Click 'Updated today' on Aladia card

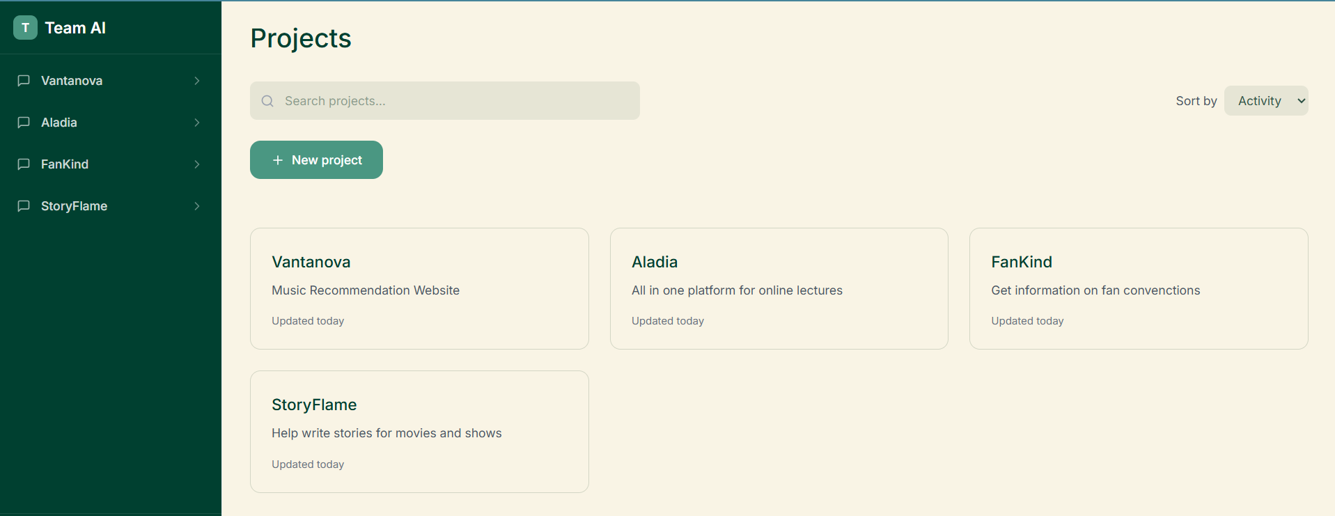pos(668,321)
